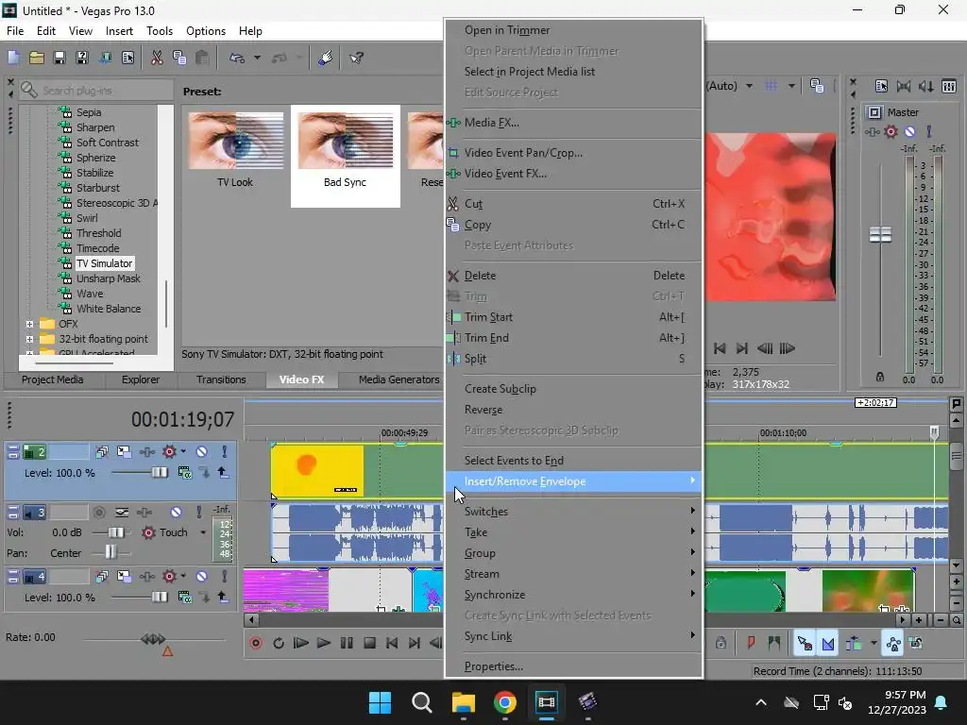Image resolution: width=967 pixels, height=725 pixels.
Task: Click the Master bus volume fader
Action: 880,234
